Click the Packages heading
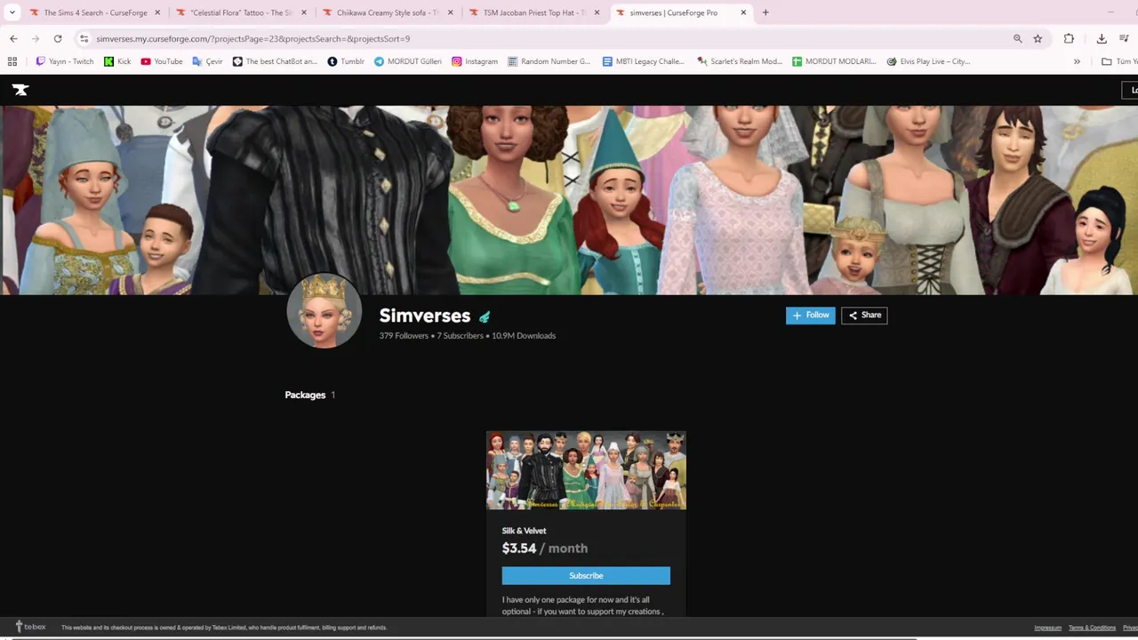Screen dimensions: 1138x640 pyautogui.click(x=305, y=395)
